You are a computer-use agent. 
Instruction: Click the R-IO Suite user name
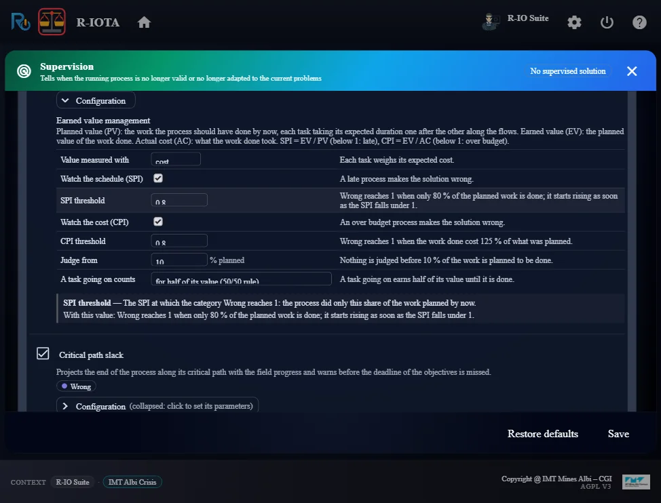tap(528, 18)
